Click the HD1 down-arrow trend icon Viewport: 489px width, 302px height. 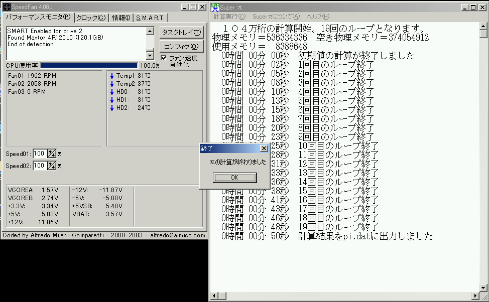click(111, 100)
